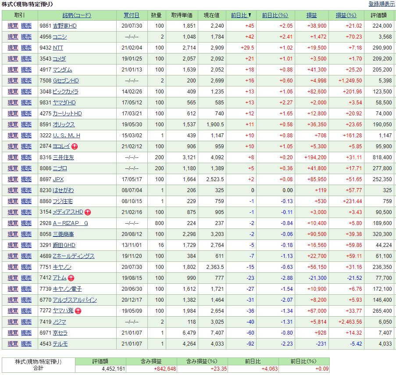Open the U.S.M.H stock link

pos(66,136)
